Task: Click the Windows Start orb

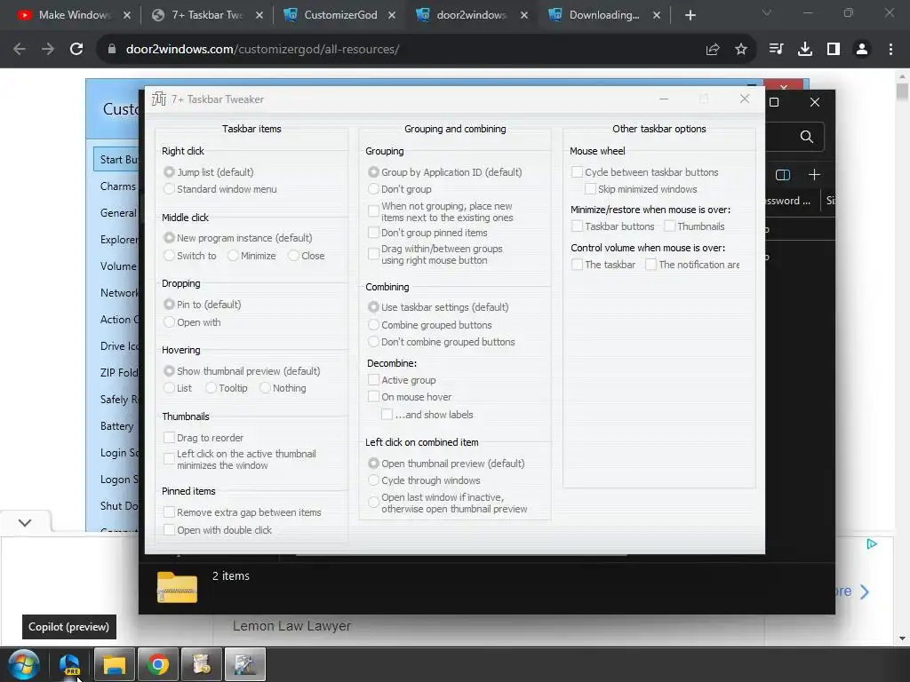Action: point(24,664)
